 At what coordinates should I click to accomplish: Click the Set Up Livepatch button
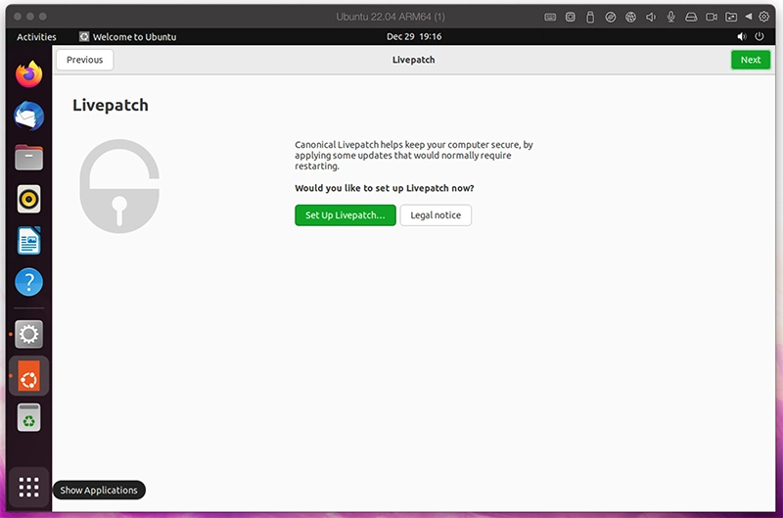(345, 215)
